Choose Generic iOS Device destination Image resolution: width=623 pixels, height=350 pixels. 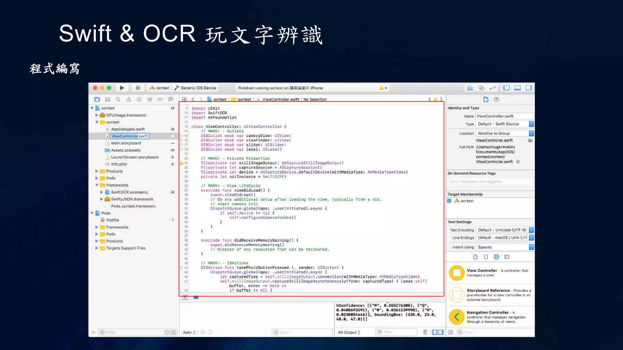(196, 88)
